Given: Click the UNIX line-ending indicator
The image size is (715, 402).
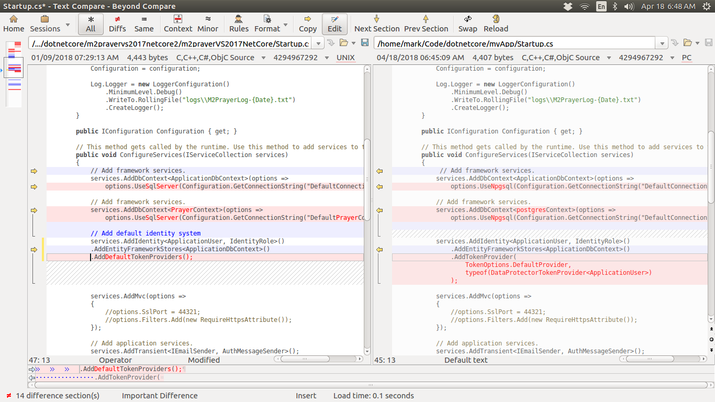Looking at the screenshot, I should point(345,58).
